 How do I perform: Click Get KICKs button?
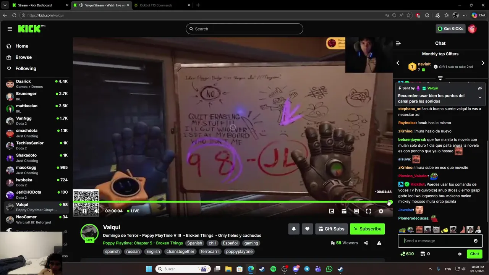coord(450,29)
